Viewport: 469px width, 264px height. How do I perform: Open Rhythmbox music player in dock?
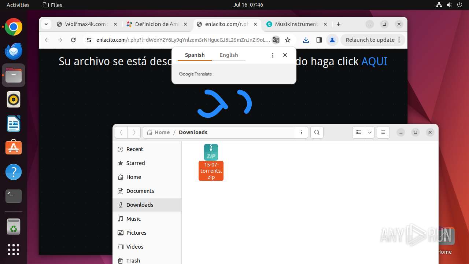tap(14, 99)
